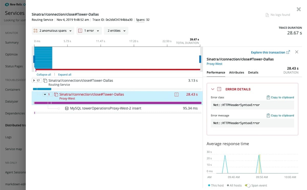The image size is (307, 190).
Task: Click the purple Proxy-West span duration bar
Action: 118,103
